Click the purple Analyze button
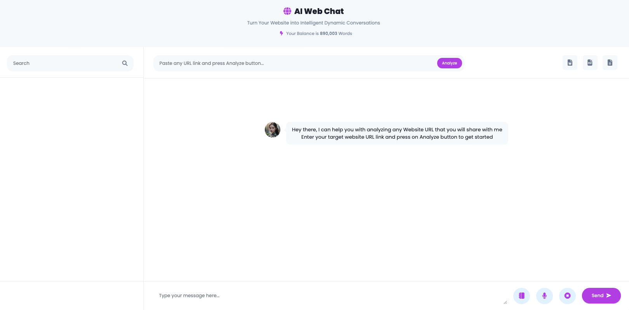Viewport: 629px width, 310px height. pos(449,63)
